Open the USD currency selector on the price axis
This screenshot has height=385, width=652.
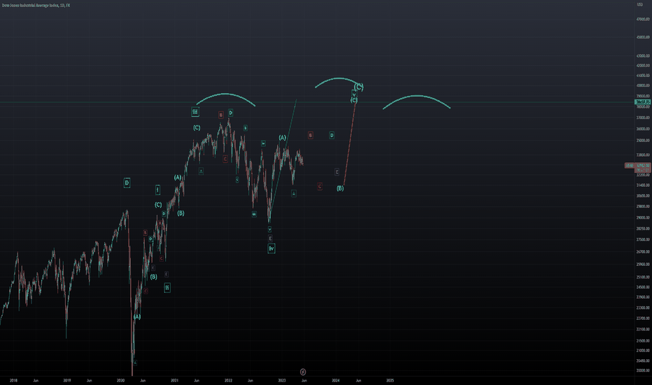640,5
